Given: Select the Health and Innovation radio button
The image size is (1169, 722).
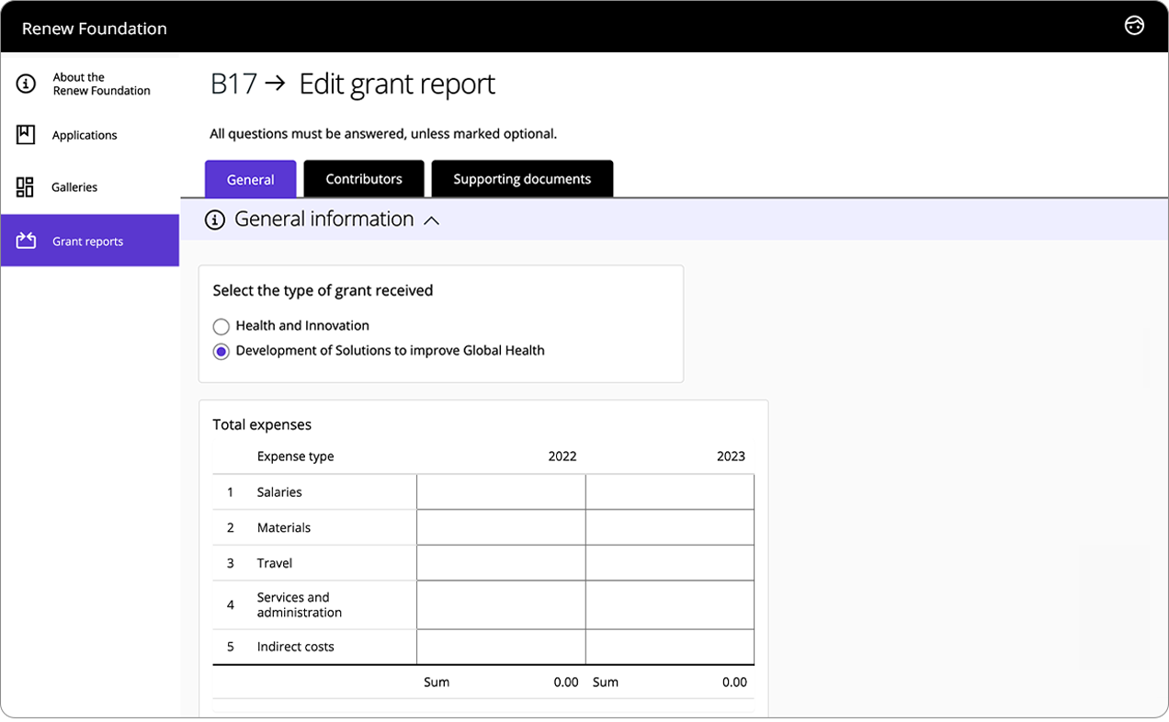Looking at the screenshot, I should click(x=221, y=325).
